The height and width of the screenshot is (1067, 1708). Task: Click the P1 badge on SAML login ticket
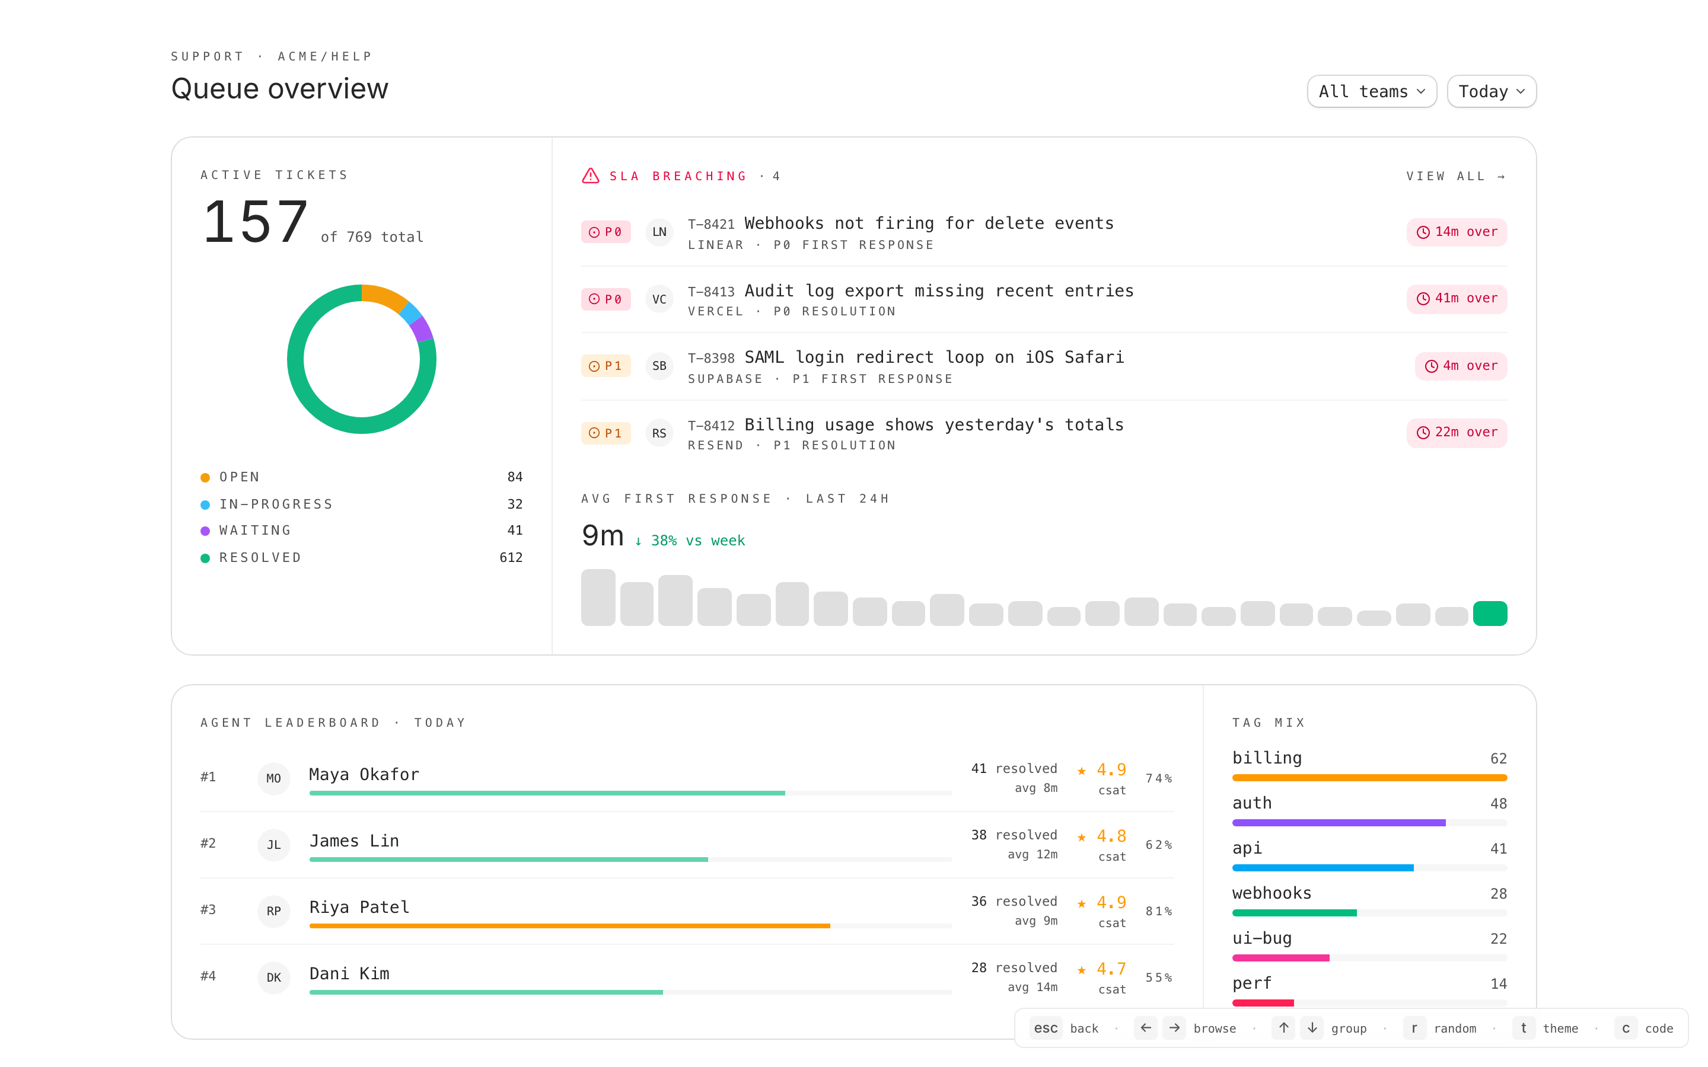click(606, 366)
